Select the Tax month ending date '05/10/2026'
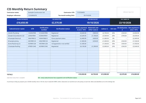The width and height of the screenshot is (146, 103). pyautogui.click(x=87, y=15)
